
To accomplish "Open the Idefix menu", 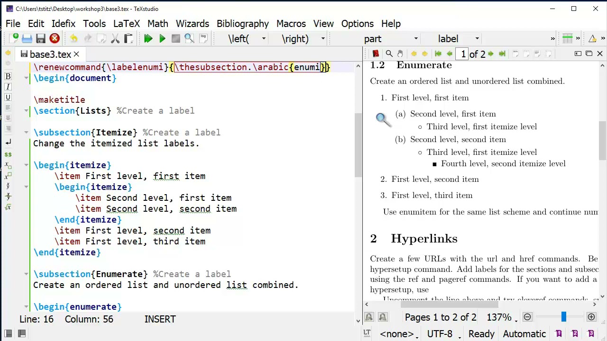I will pyautogui.click(x=64, y=24).
